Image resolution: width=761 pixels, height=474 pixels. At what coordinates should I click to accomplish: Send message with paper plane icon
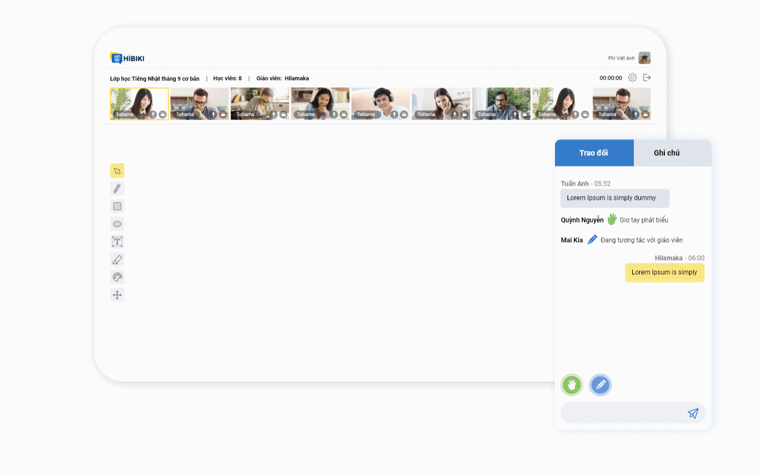pyautogui.click(x=693, y=413)
